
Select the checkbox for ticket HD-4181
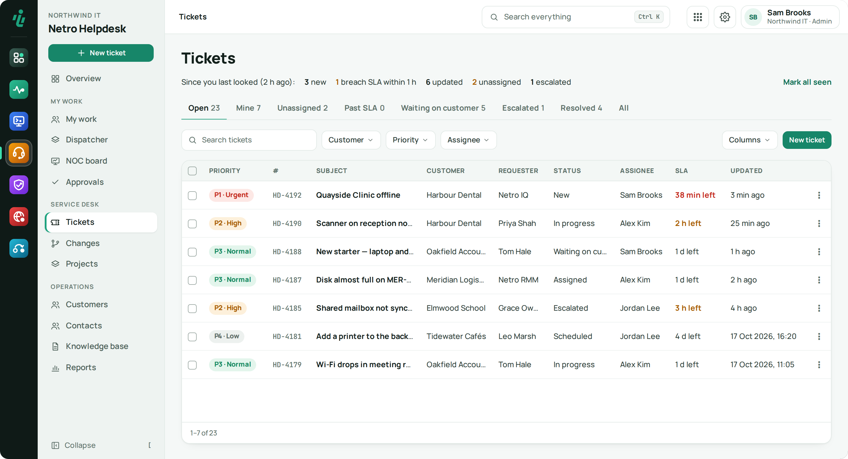click(x=192, y=337)
